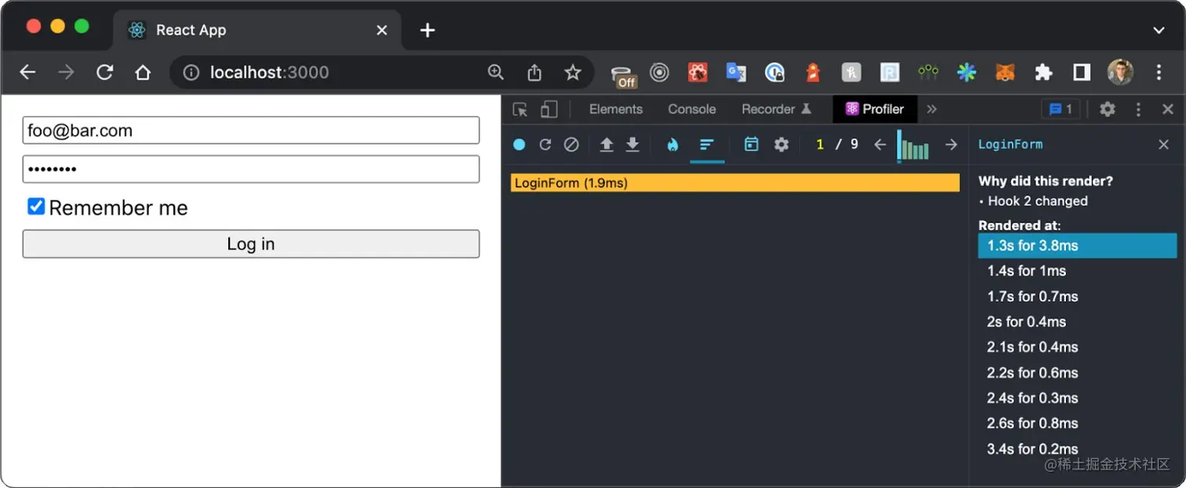Save the profile with download icon
This screenshot has width=1186, height=488.
[632, 145]
